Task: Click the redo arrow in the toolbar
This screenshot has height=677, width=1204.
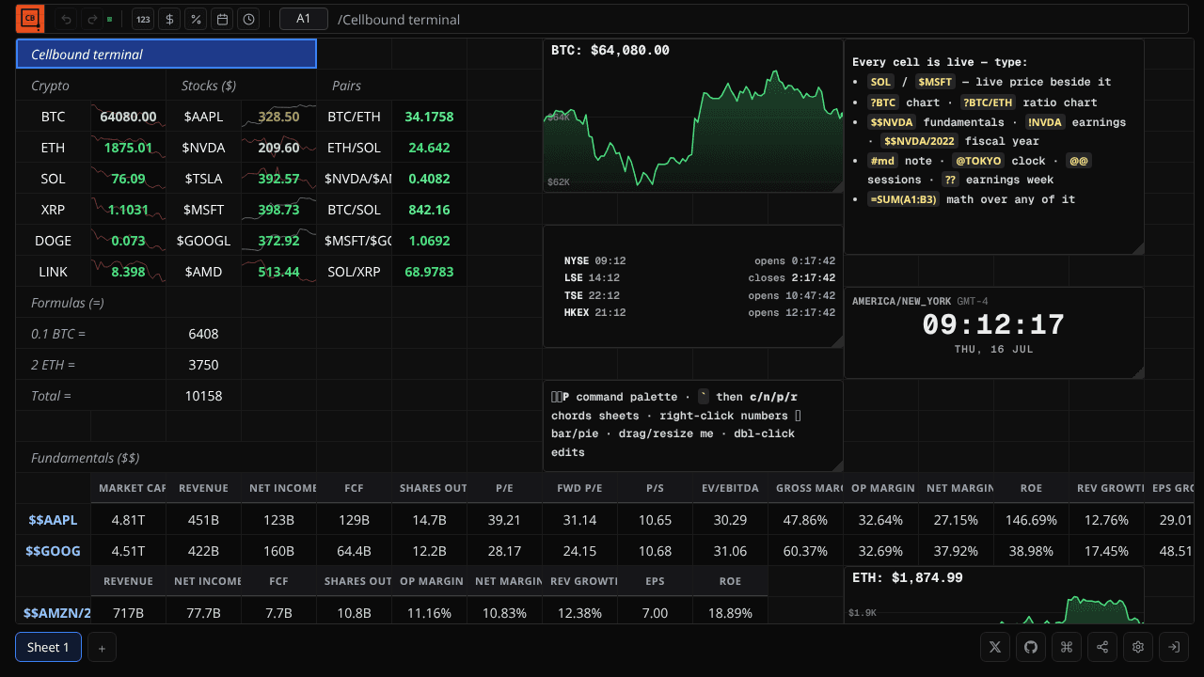Action: tap(91, 19)
